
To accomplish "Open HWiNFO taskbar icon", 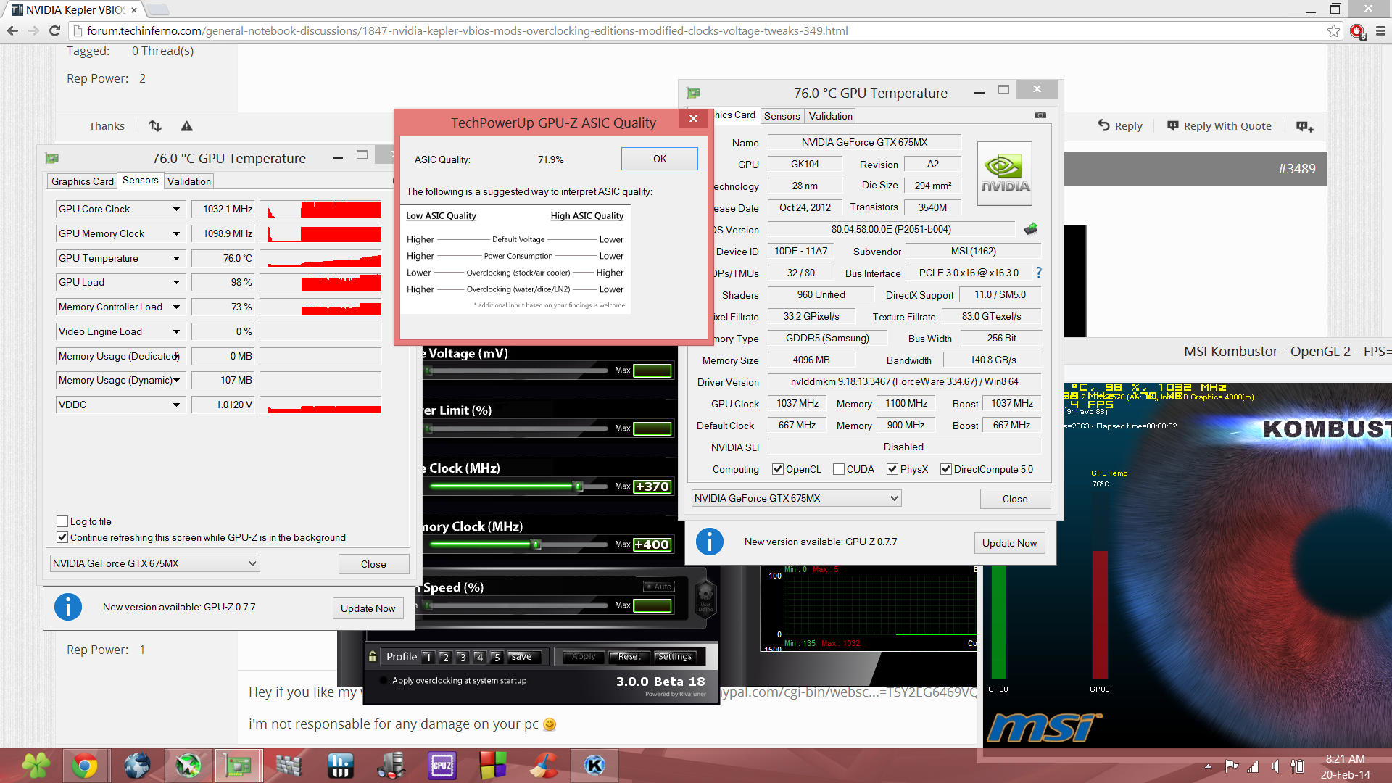I will pos(339,766).
